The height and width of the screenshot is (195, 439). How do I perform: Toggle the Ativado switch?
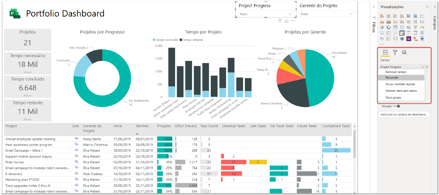click(396, 106)
